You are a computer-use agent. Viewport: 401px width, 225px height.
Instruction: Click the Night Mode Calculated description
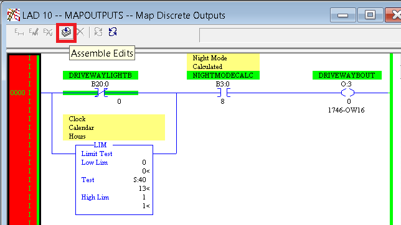tap(223, 62)
